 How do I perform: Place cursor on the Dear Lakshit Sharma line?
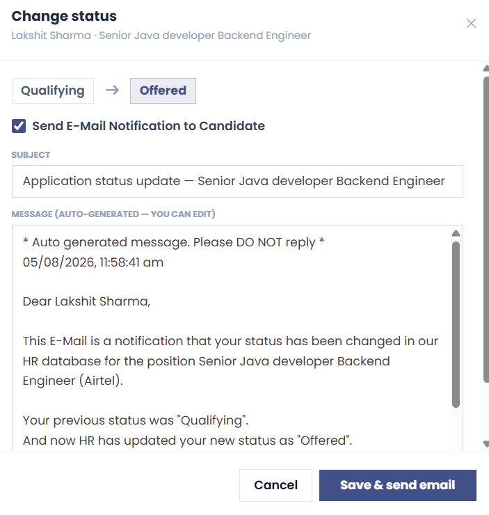[x=86, y=301]
